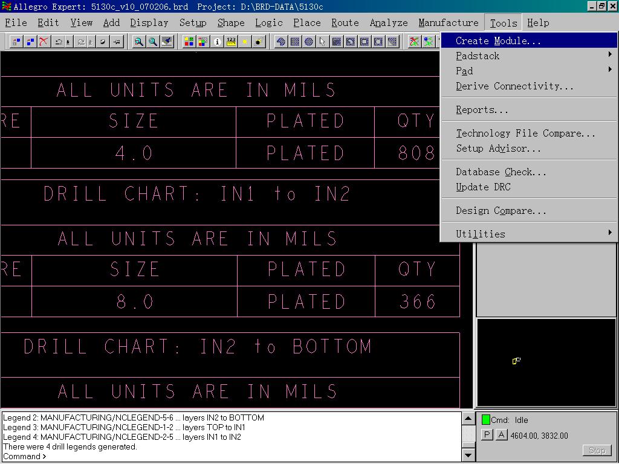The height and width of the screenshot is (464, 619).
Task: Click the circular shape add icon
Action: 308,42
